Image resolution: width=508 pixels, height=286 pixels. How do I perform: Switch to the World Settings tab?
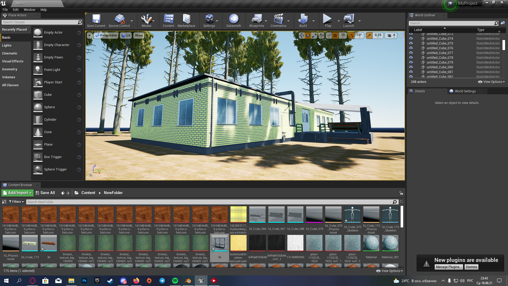point(465,91)
